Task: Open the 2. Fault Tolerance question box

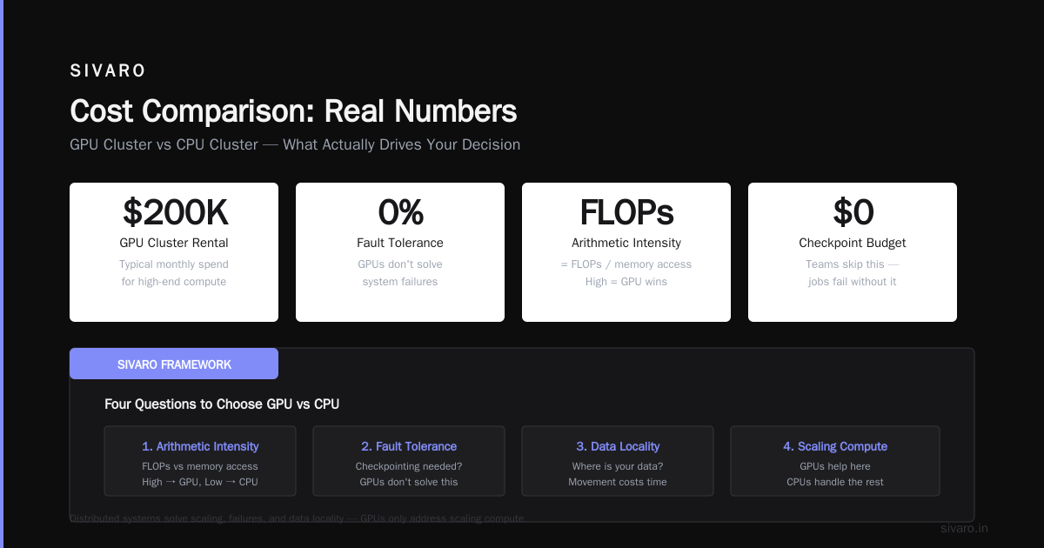Action: click(409, 461)
